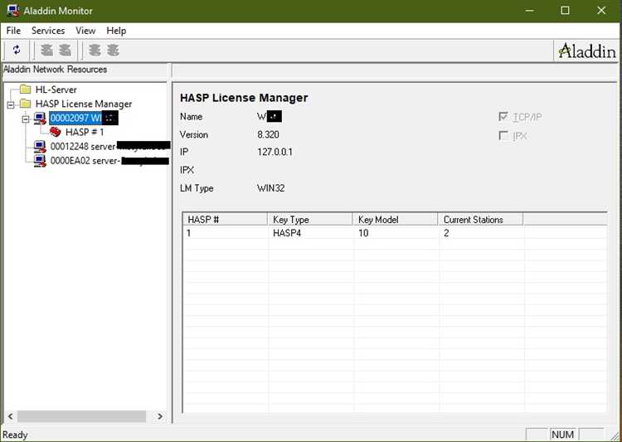Minimize the Aladdin Monitor window
622x442 pixels.
529,11
